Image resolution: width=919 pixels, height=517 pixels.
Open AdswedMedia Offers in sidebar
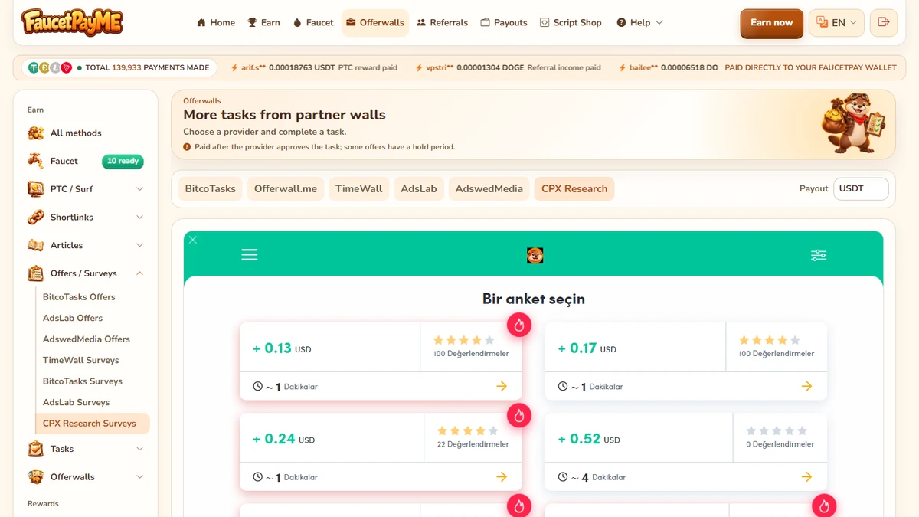(87, 339)
